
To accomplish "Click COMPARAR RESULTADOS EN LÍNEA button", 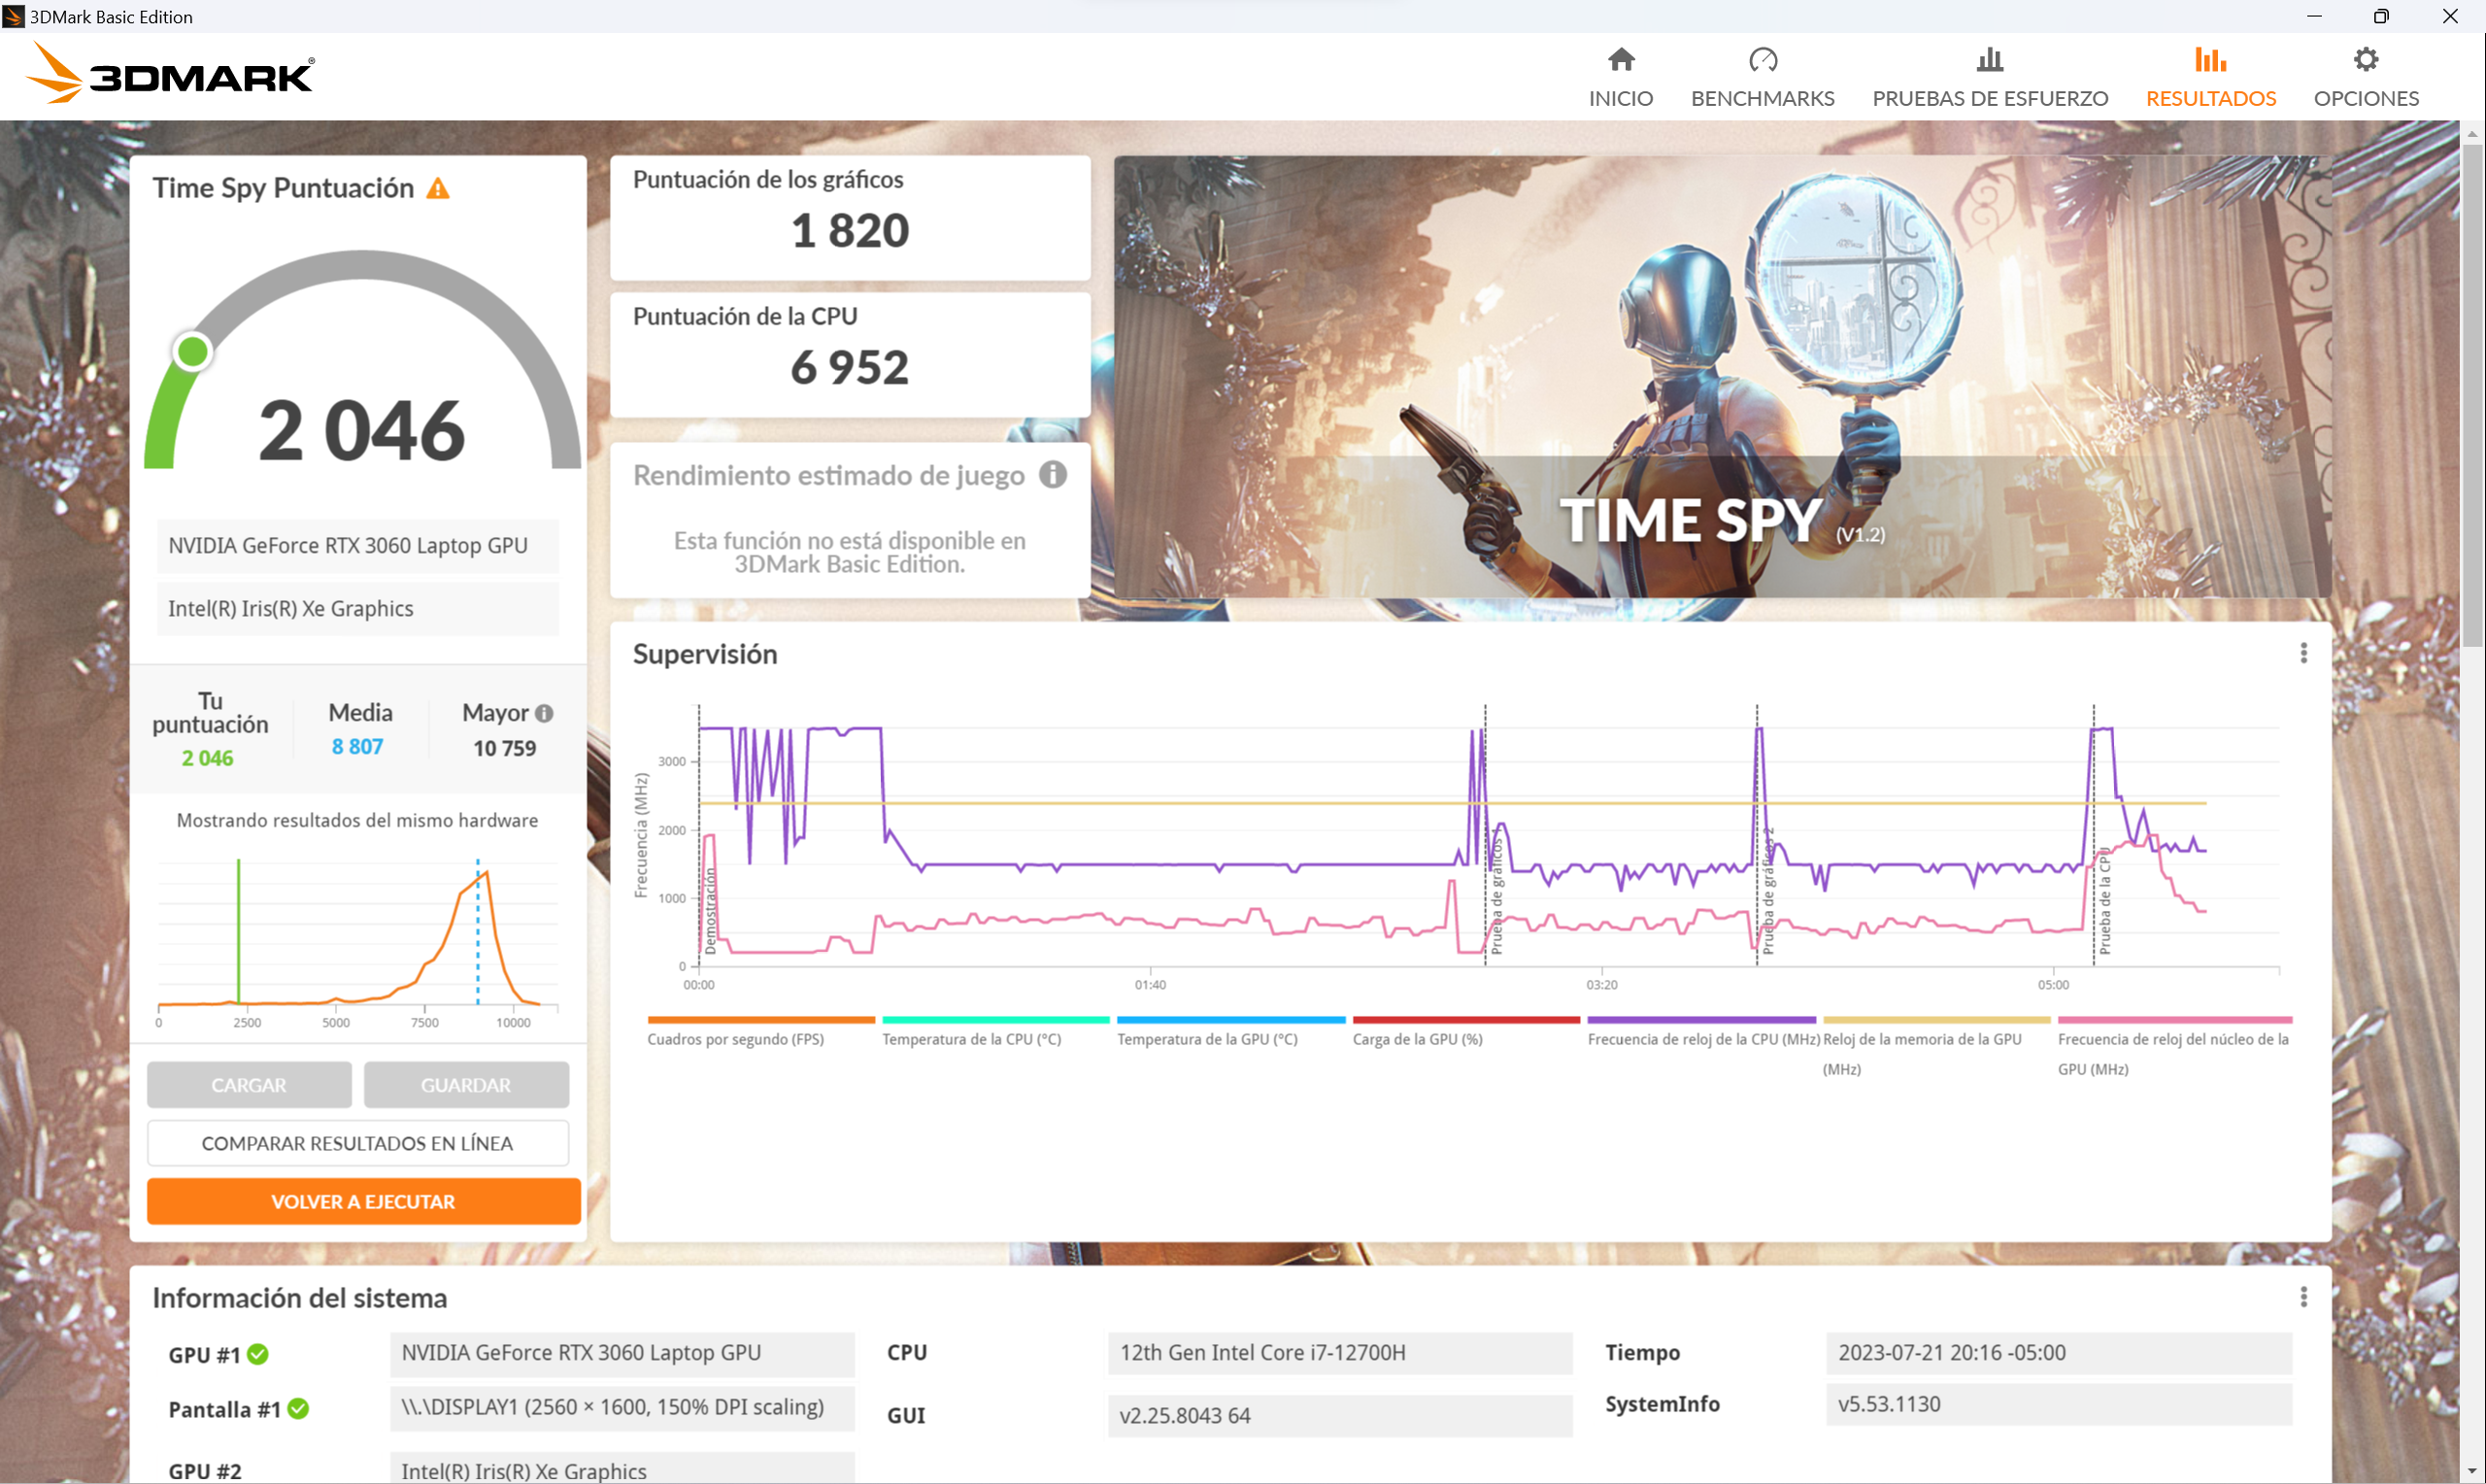I will 356,1143.
